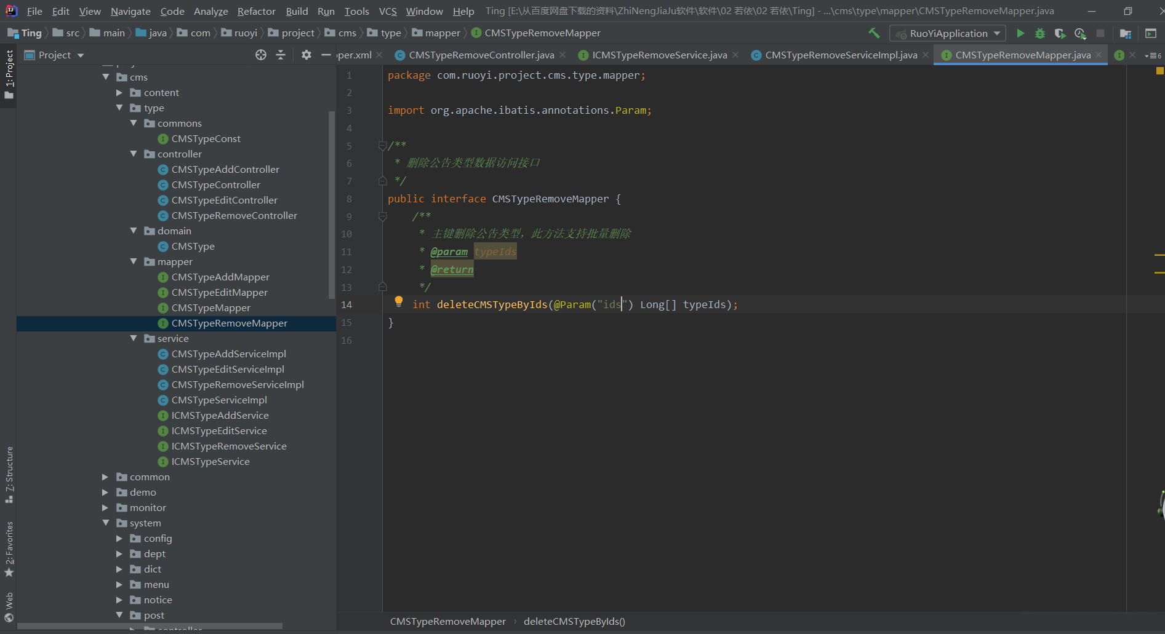Collapse the mapper folder in the tree
The width and height of the screenshot is (1165, 634).
tap(134, 261)
